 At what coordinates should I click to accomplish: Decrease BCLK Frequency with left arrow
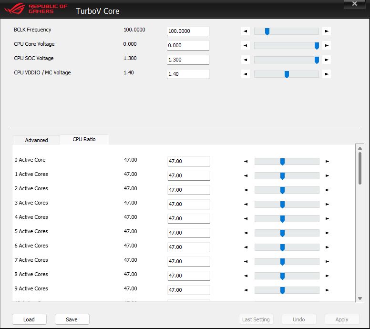(246, 31)
